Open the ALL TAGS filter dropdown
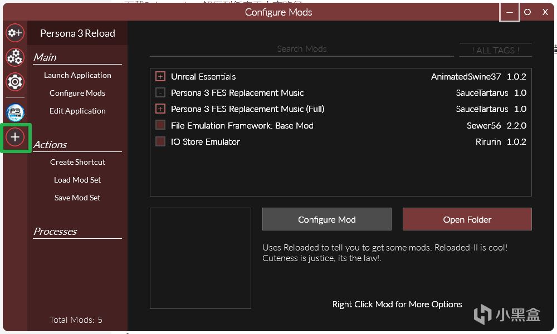 (496, 50)
